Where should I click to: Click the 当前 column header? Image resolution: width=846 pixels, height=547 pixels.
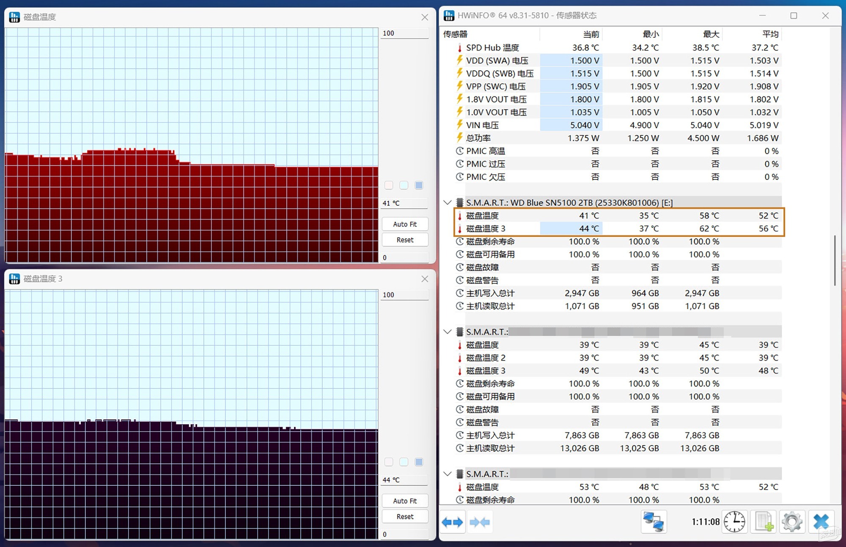pyautogui.click(x=591, y=34)
